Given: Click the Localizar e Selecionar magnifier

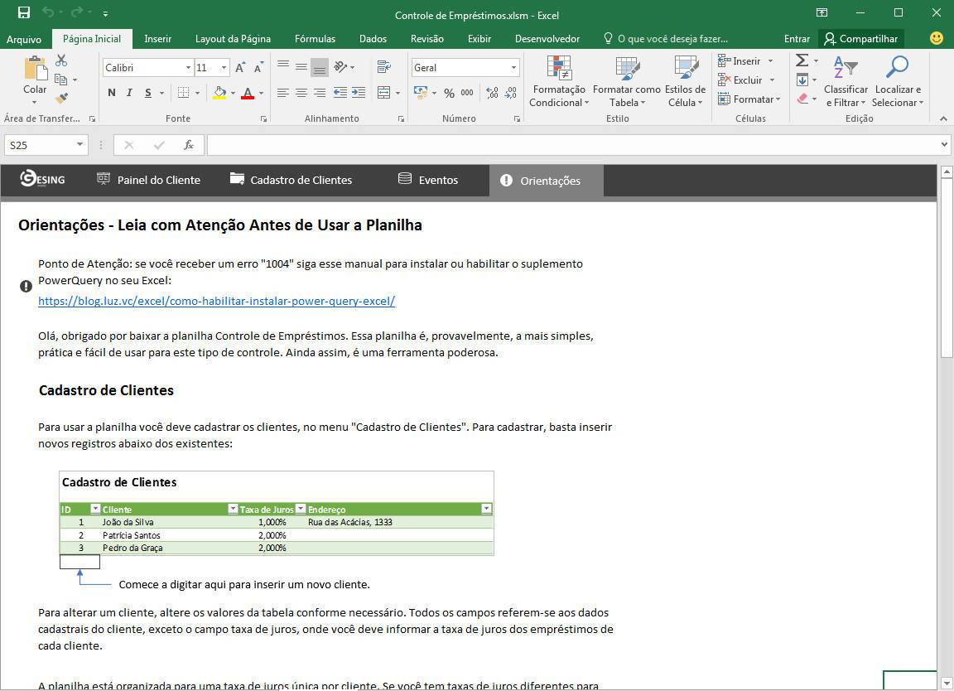Looking at the screenshot, I should (x=897, y=81).
